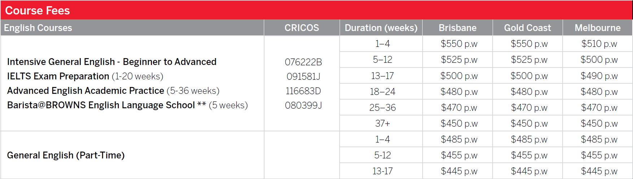633x179 pixels.
Task: Click Intensive General English course name
Action: 112,62
